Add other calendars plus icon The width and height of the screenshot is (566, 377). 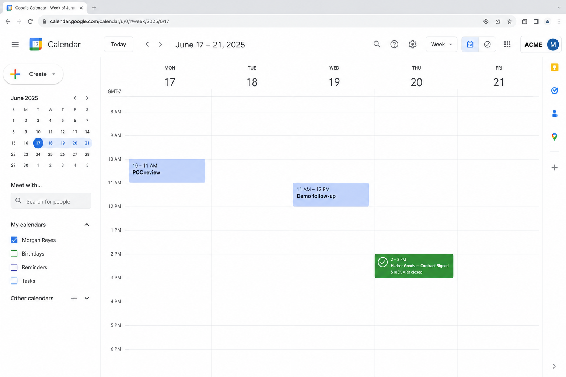click(74, 298)
